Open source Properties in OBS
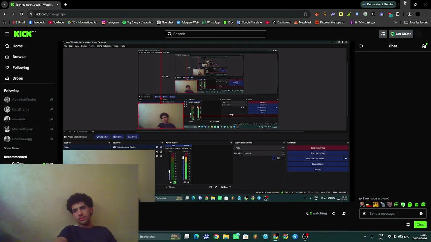 click(x=102, y=137)
